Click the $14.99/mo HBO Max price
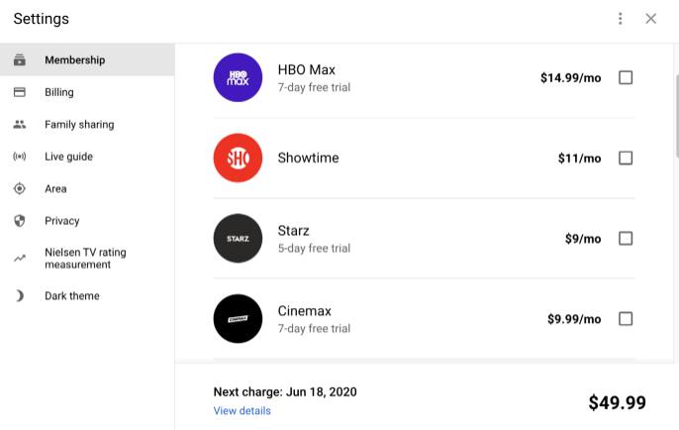 570,77
